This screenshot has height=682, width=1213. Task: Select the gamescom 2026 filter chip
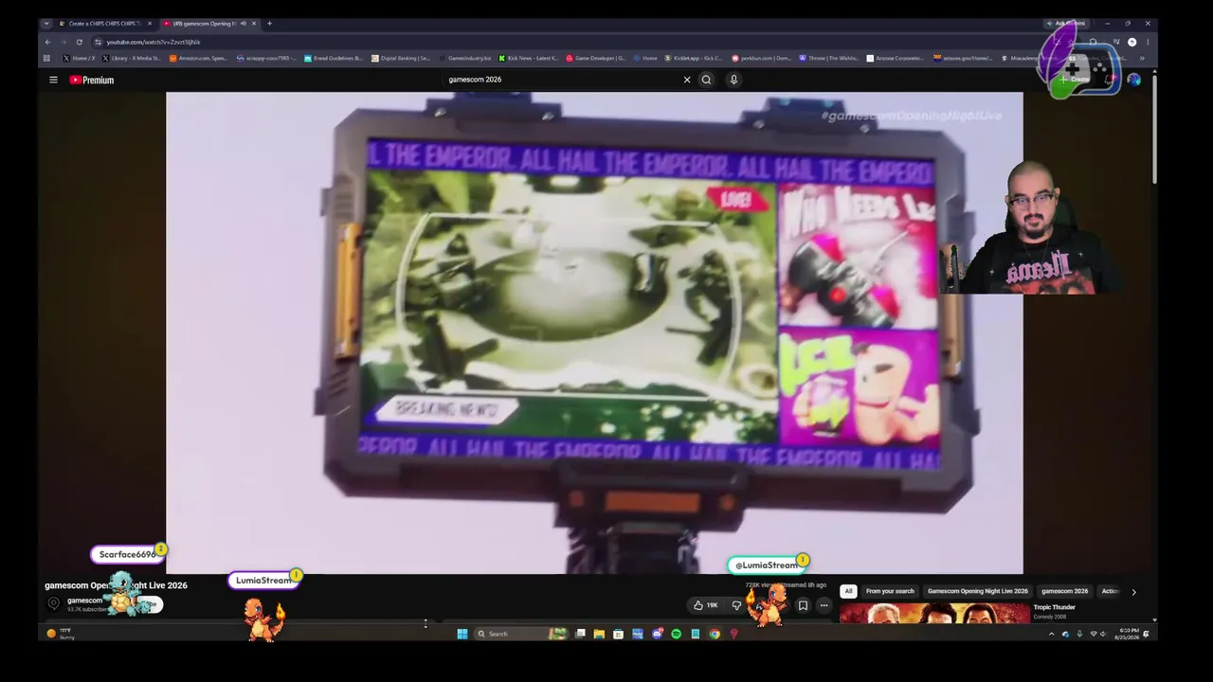point(1064,591)
